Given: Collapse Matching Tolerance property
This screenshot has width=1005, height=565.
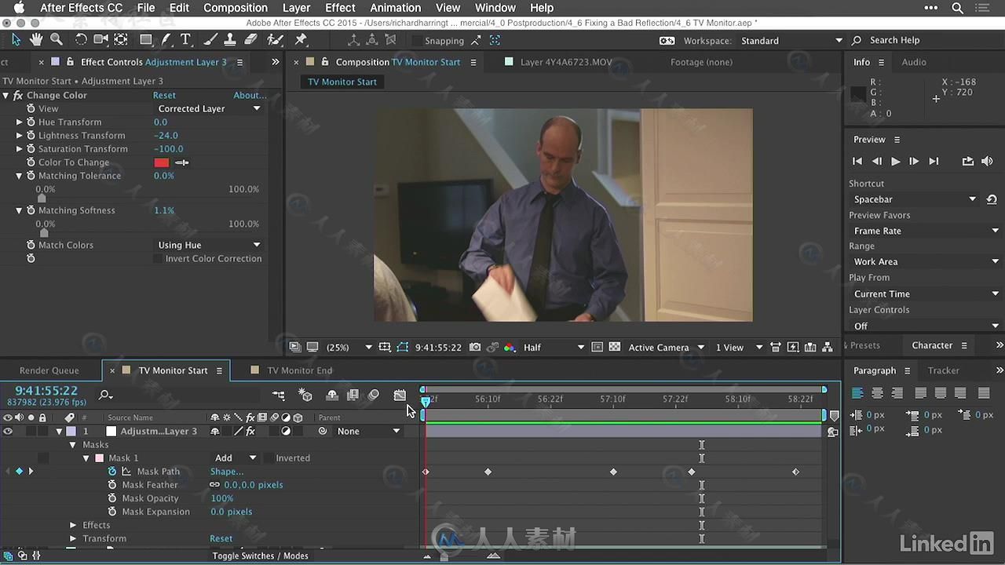Looking at the screenshot, I should 20,176.
